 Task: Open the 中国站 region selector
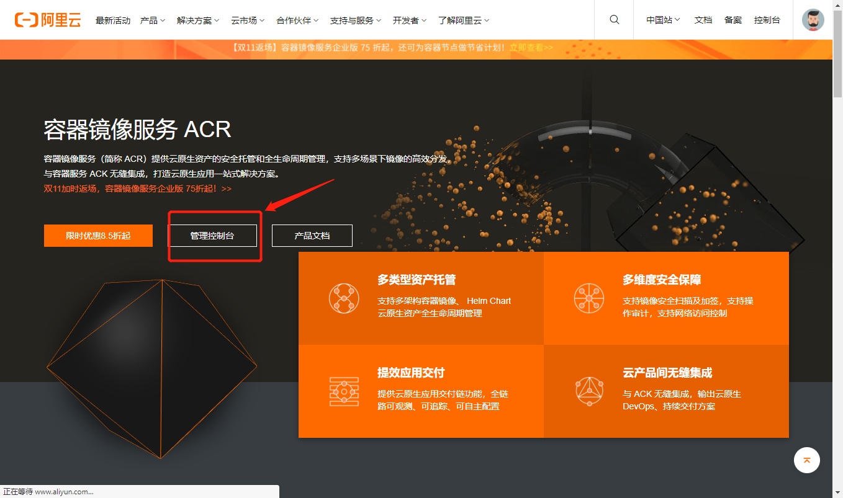(x=663, y=20)
